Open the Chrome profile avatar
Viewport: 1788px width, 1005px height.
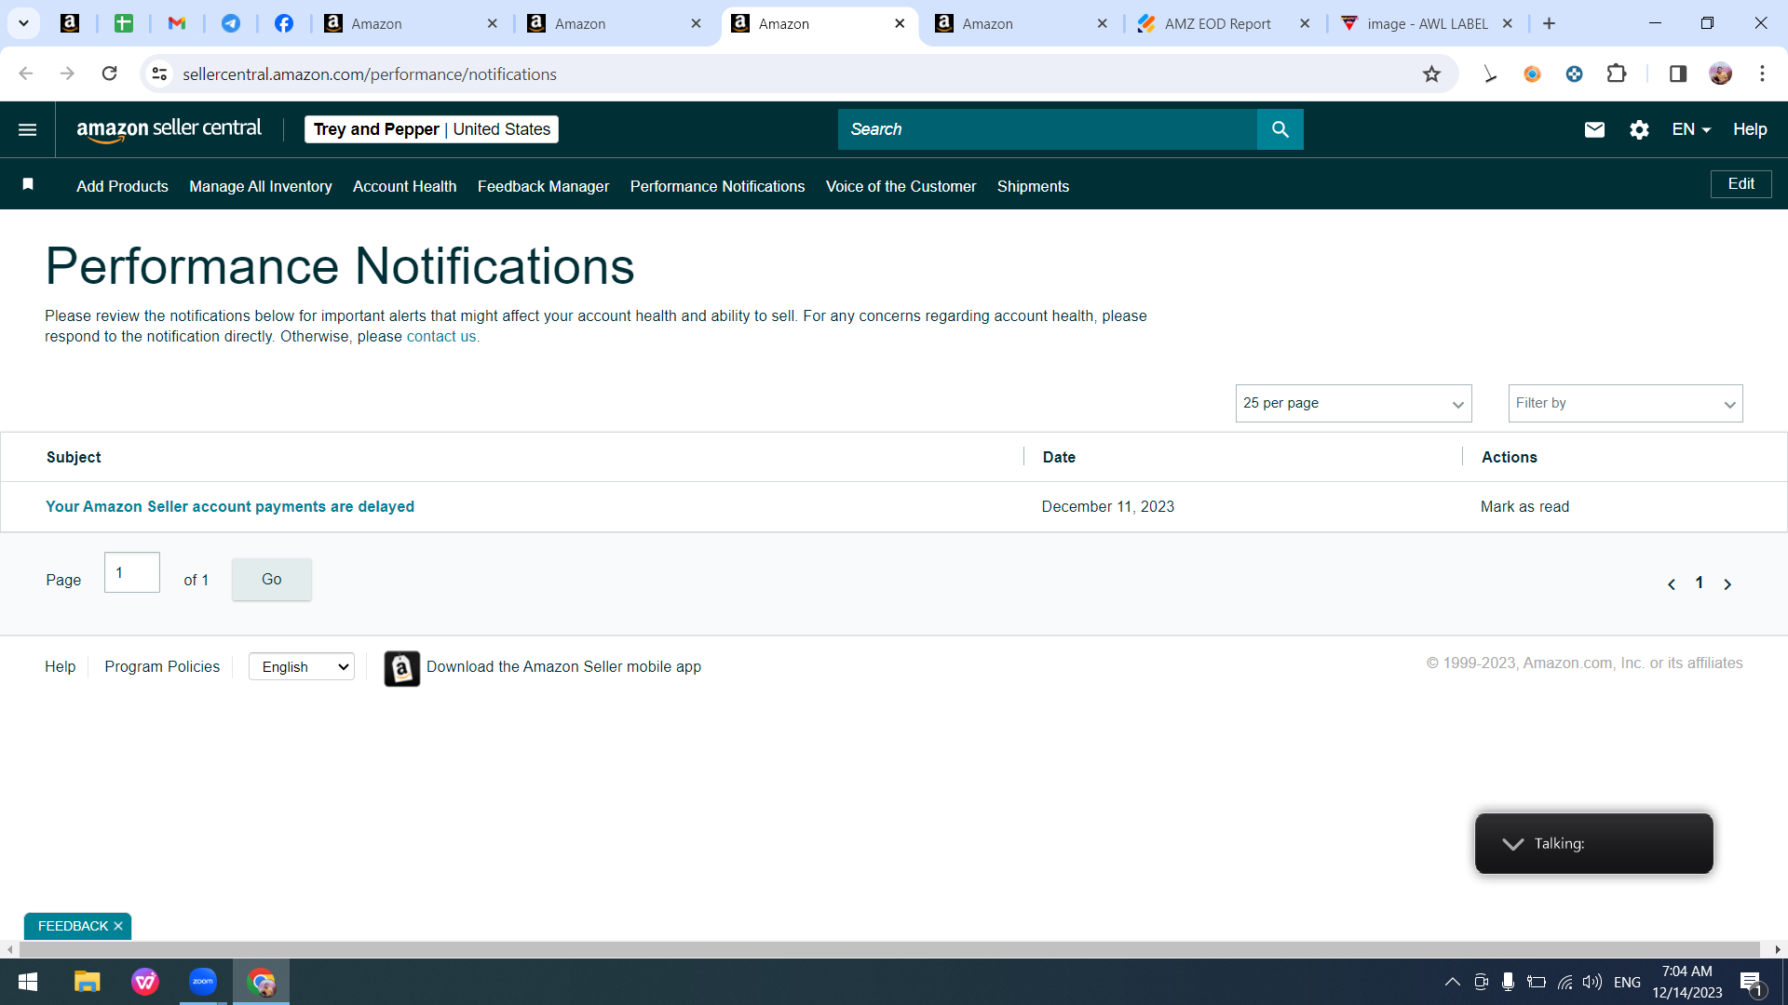click(1721, 74)
